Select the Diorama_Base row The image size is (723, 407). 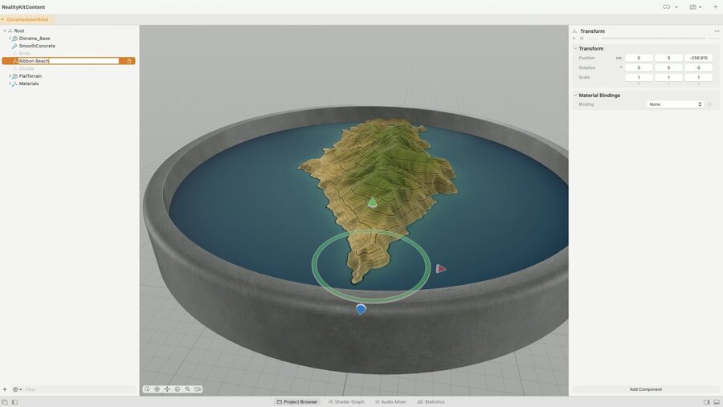click(x=69, y=39)
